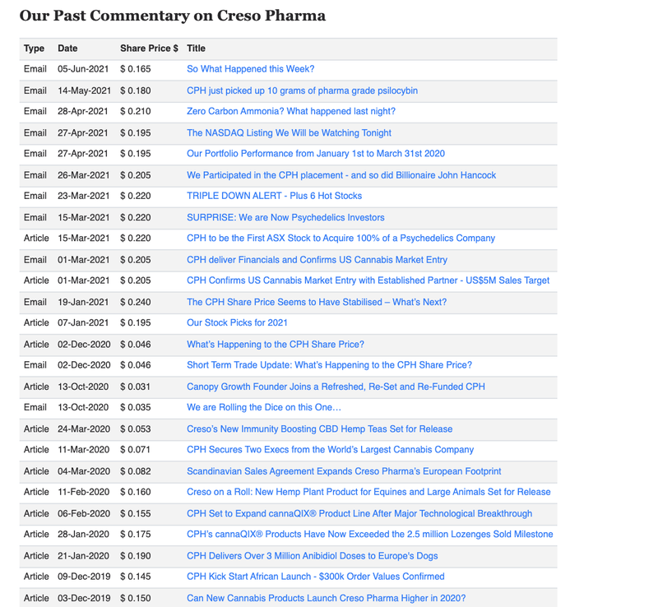This screenshot has height=607, width=658.
Task: Open the 'Creso on a Roll' Equines article
Action: tap(368, 493)
